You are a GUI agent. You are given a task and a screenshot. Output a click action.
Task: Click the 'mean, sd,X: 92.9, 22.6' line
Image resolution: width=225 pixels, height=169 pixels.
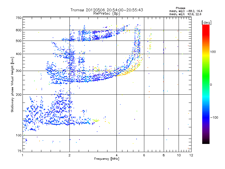tap(185, 14)
